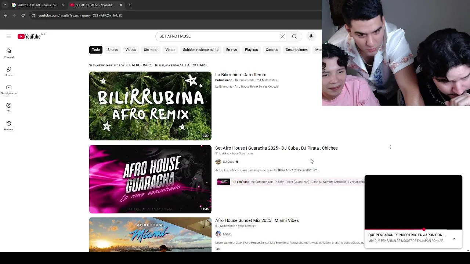Open the DJ Cuba channel name

(x=228, y=162)
